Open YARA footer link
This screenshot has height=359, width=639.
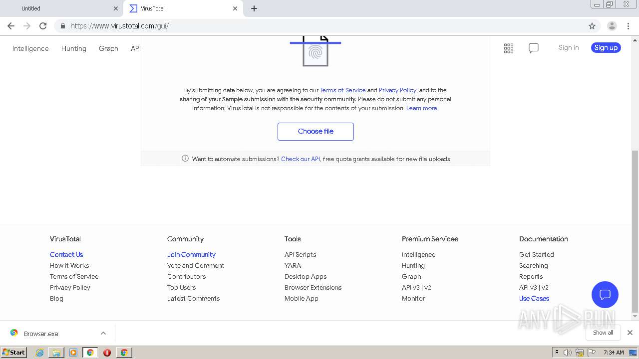293,265
